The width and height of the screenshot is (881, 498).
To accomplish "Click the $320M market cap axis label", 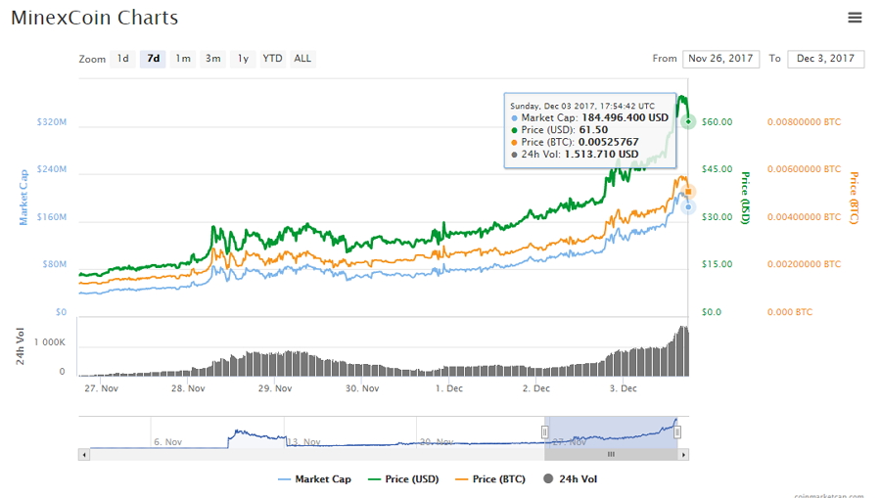I will click(52, 122).
